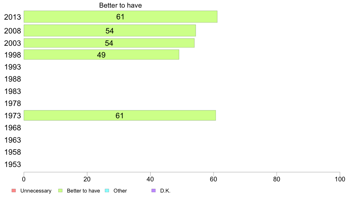Click the cyan Other legend swatch
The width and height of the screenshot is (348, 216).
click(x=107, y=191)
